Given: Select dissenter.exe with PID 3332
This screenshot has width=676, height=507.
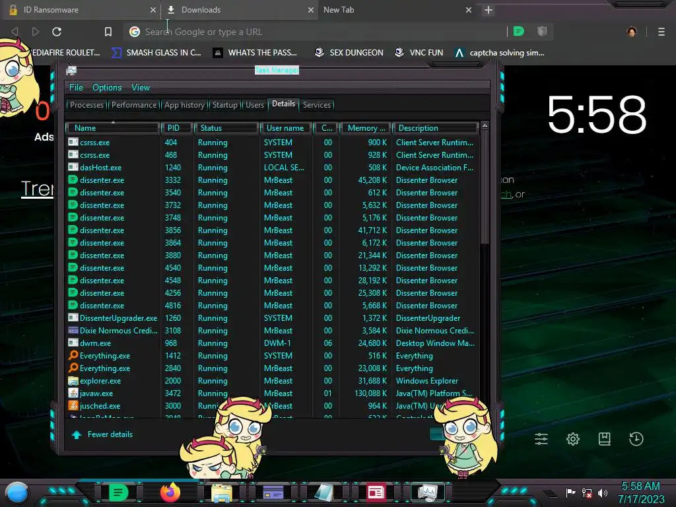Looking at the screenshot, I should click(273, 180).
